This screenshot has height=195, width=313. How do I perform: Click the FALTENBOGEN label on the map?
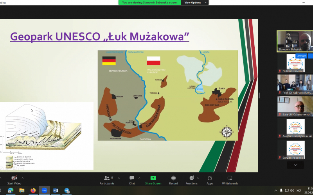click(121, 128)
